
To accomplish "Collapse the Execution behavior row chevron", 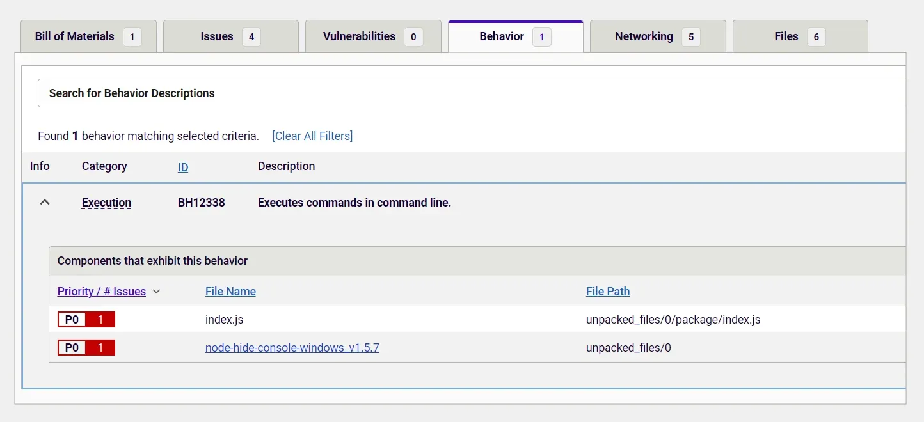I will click(44, 202).
